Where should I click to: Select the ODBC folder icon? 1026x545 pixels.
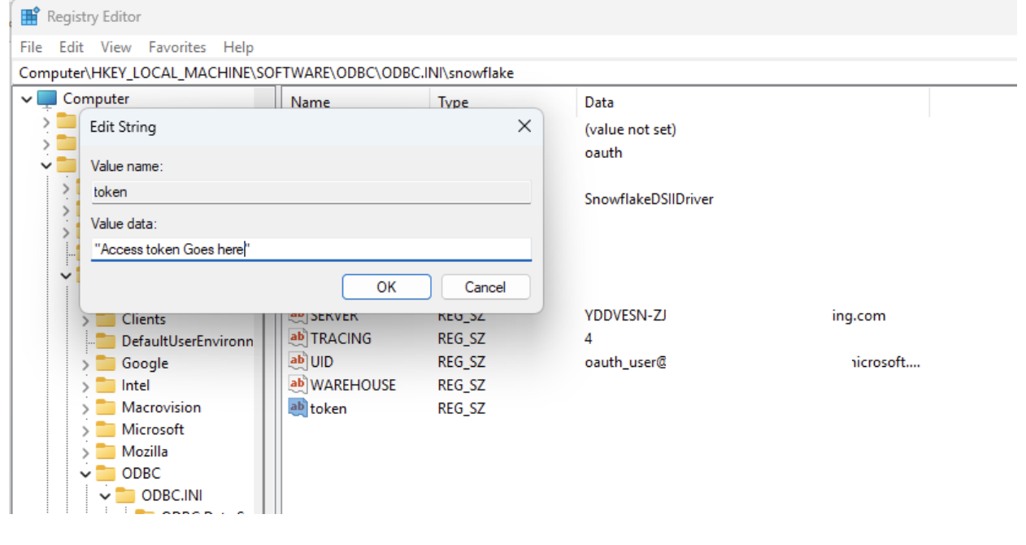[x=106, y=473]
